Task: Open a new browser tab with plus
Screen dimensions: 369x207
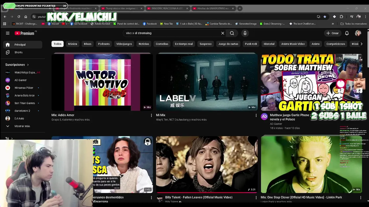Action: (240, 8)
